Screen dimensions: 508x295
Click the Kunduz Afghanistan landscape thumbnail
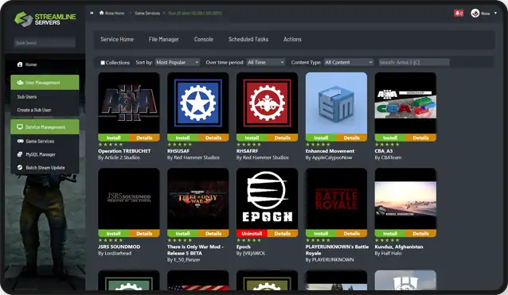[x=405, y=199]
